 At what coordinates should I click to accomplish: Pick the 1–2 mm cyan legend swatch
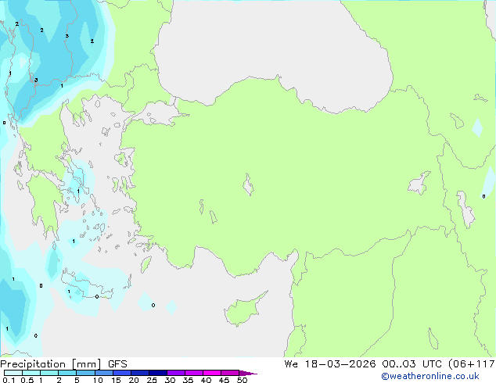[49, 373]
